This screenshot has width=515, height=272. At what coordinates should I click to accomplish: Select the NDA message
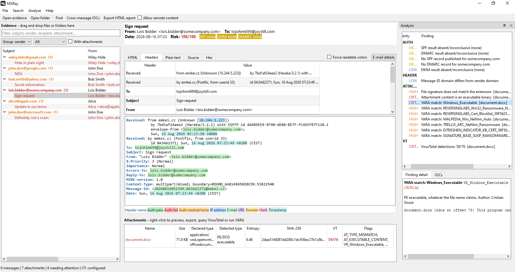click(18, 74)
